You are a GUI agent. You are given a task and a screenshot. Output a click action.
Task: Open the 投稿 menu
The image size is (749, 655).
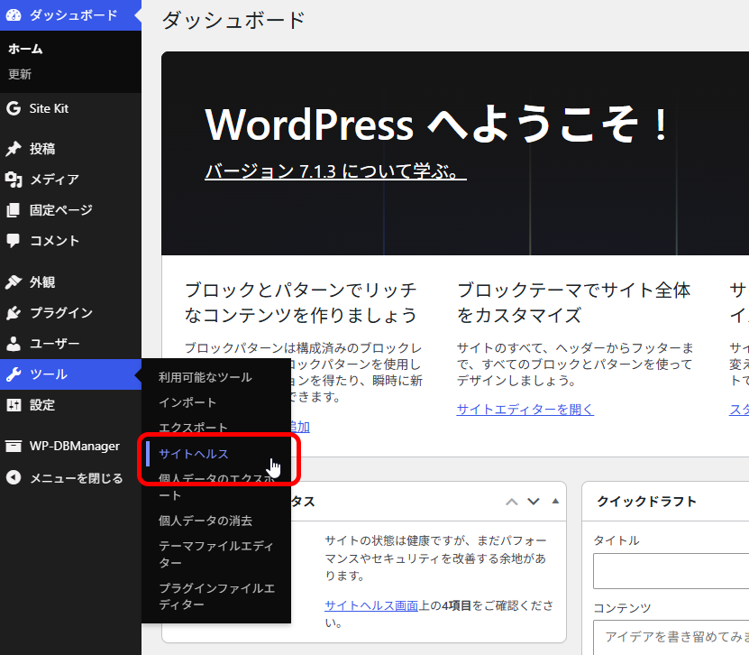coord(70,149)
